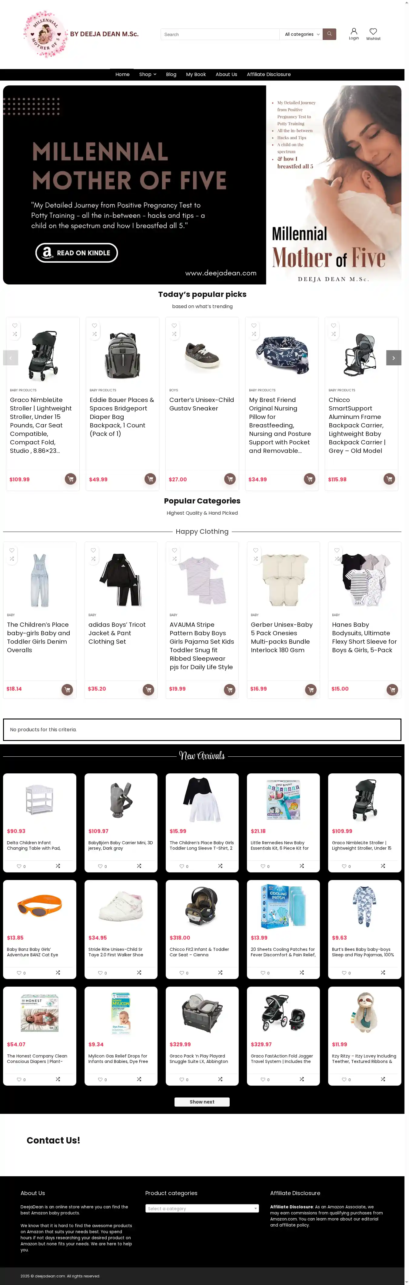The height and width of the screenshot is (1285, 409).
Task: Add adidas Tricot Jacket set to cart
Action: click(x=148, y=689)
